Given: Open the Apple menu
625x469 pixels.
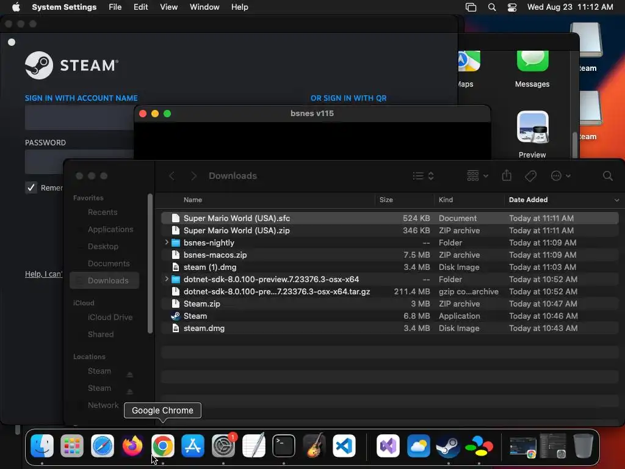Looking at the screenshot, I should point(16,7).
